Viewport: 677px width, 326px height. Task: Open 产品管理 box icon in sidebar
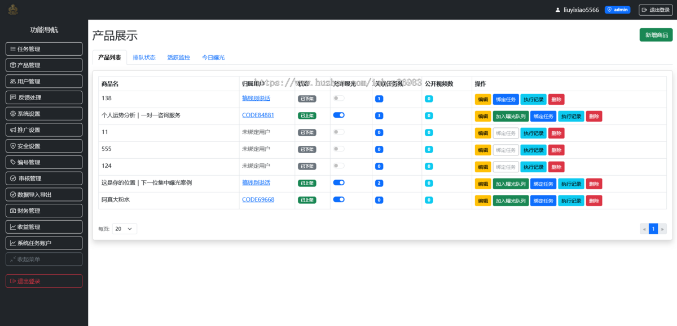pos(13,65)
